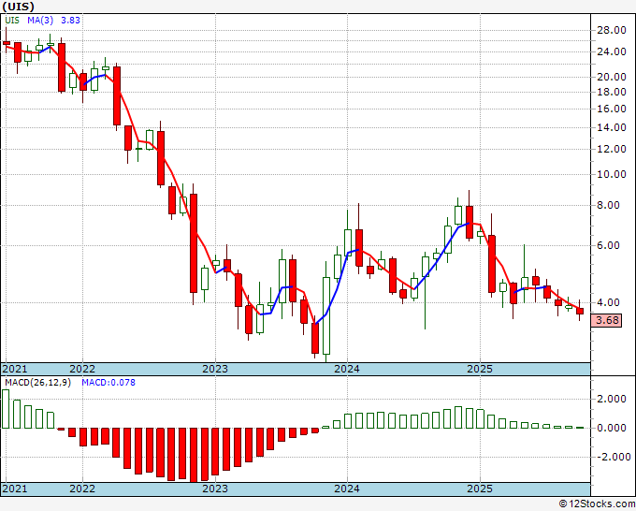Click the 14.00 price axis label
Image resolution: width=636 pixels, height=511 pixels.
611,127
